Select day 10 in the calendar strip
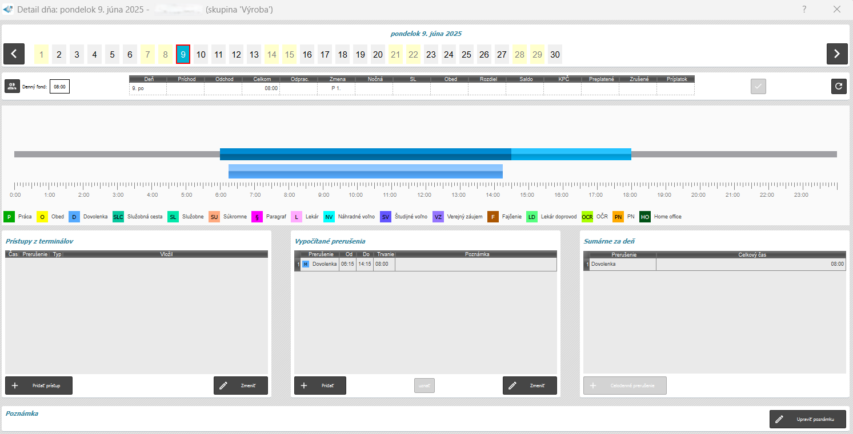This screenshot has height=434, width=853. point(201,55)
